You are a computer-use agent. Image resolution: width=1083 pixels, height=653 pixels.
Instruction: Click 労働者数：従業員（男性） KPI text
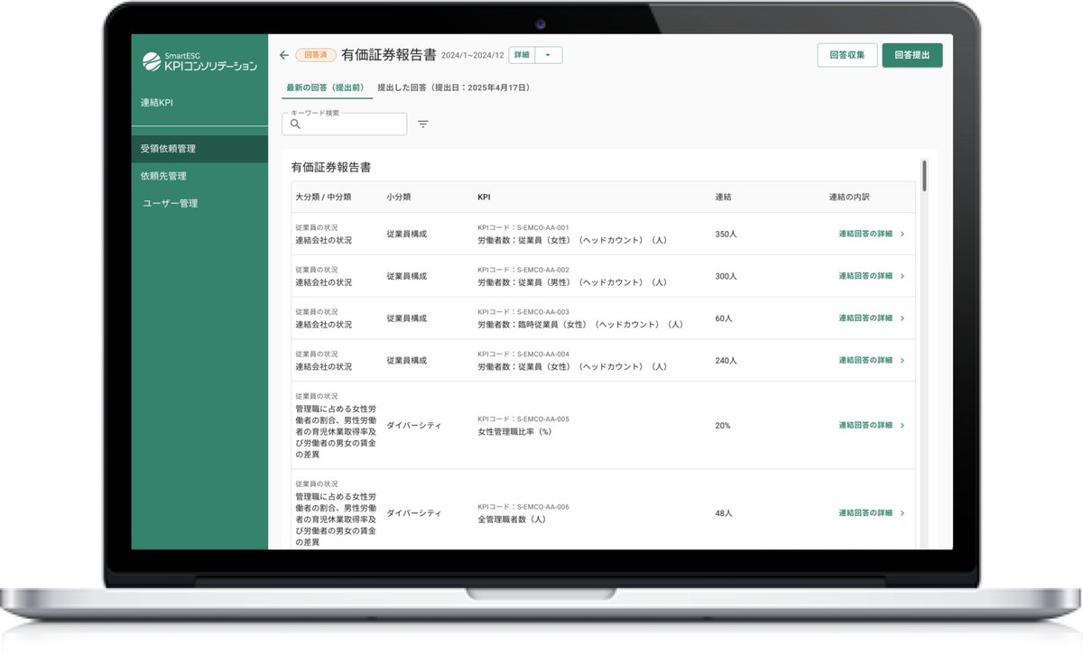click(572, 282)
